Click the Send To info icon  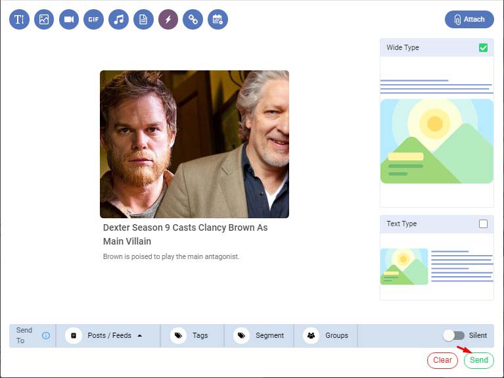click(x=46, y=335)
